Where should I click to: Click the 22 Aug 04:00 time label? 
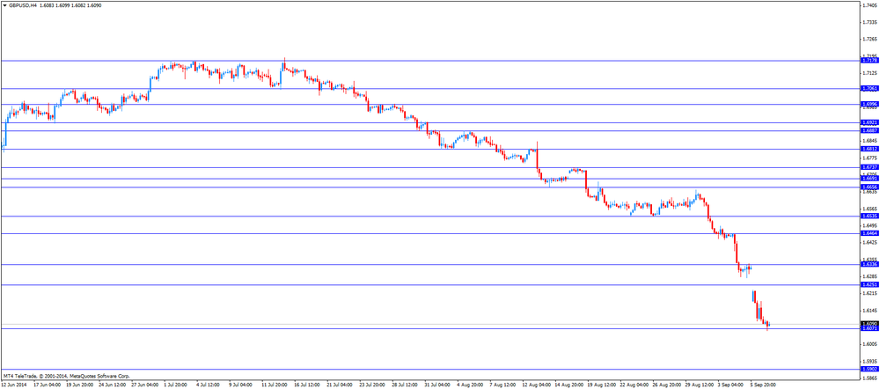(633, 385)
